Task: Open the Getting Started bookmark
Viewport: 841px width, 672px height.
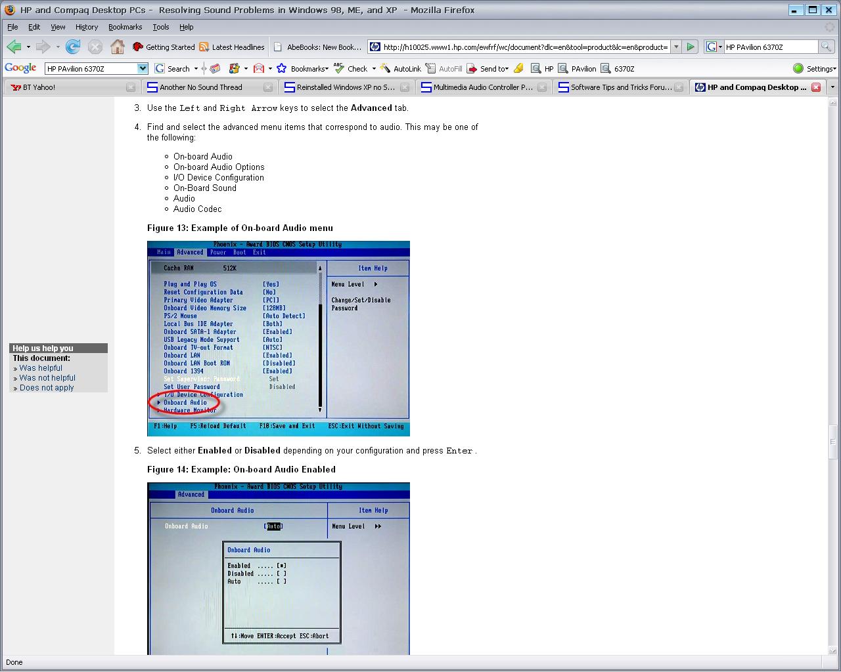Action: point(164,47)
